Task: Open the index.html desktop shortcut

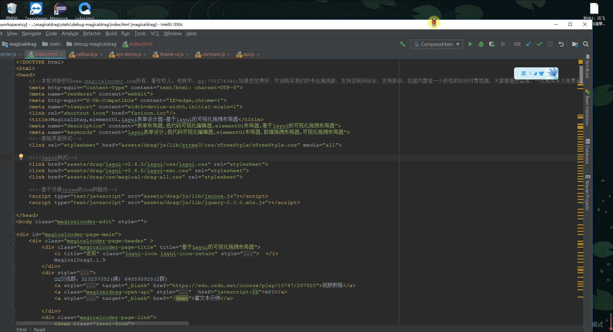Action: [85, 11]
